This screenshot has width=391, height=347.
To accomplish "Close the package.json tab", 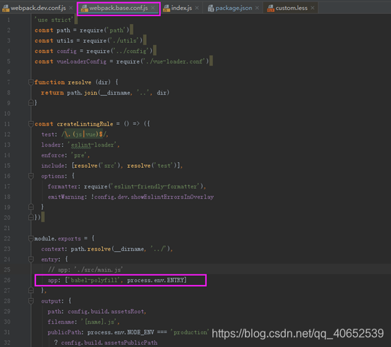I will 257,8.
